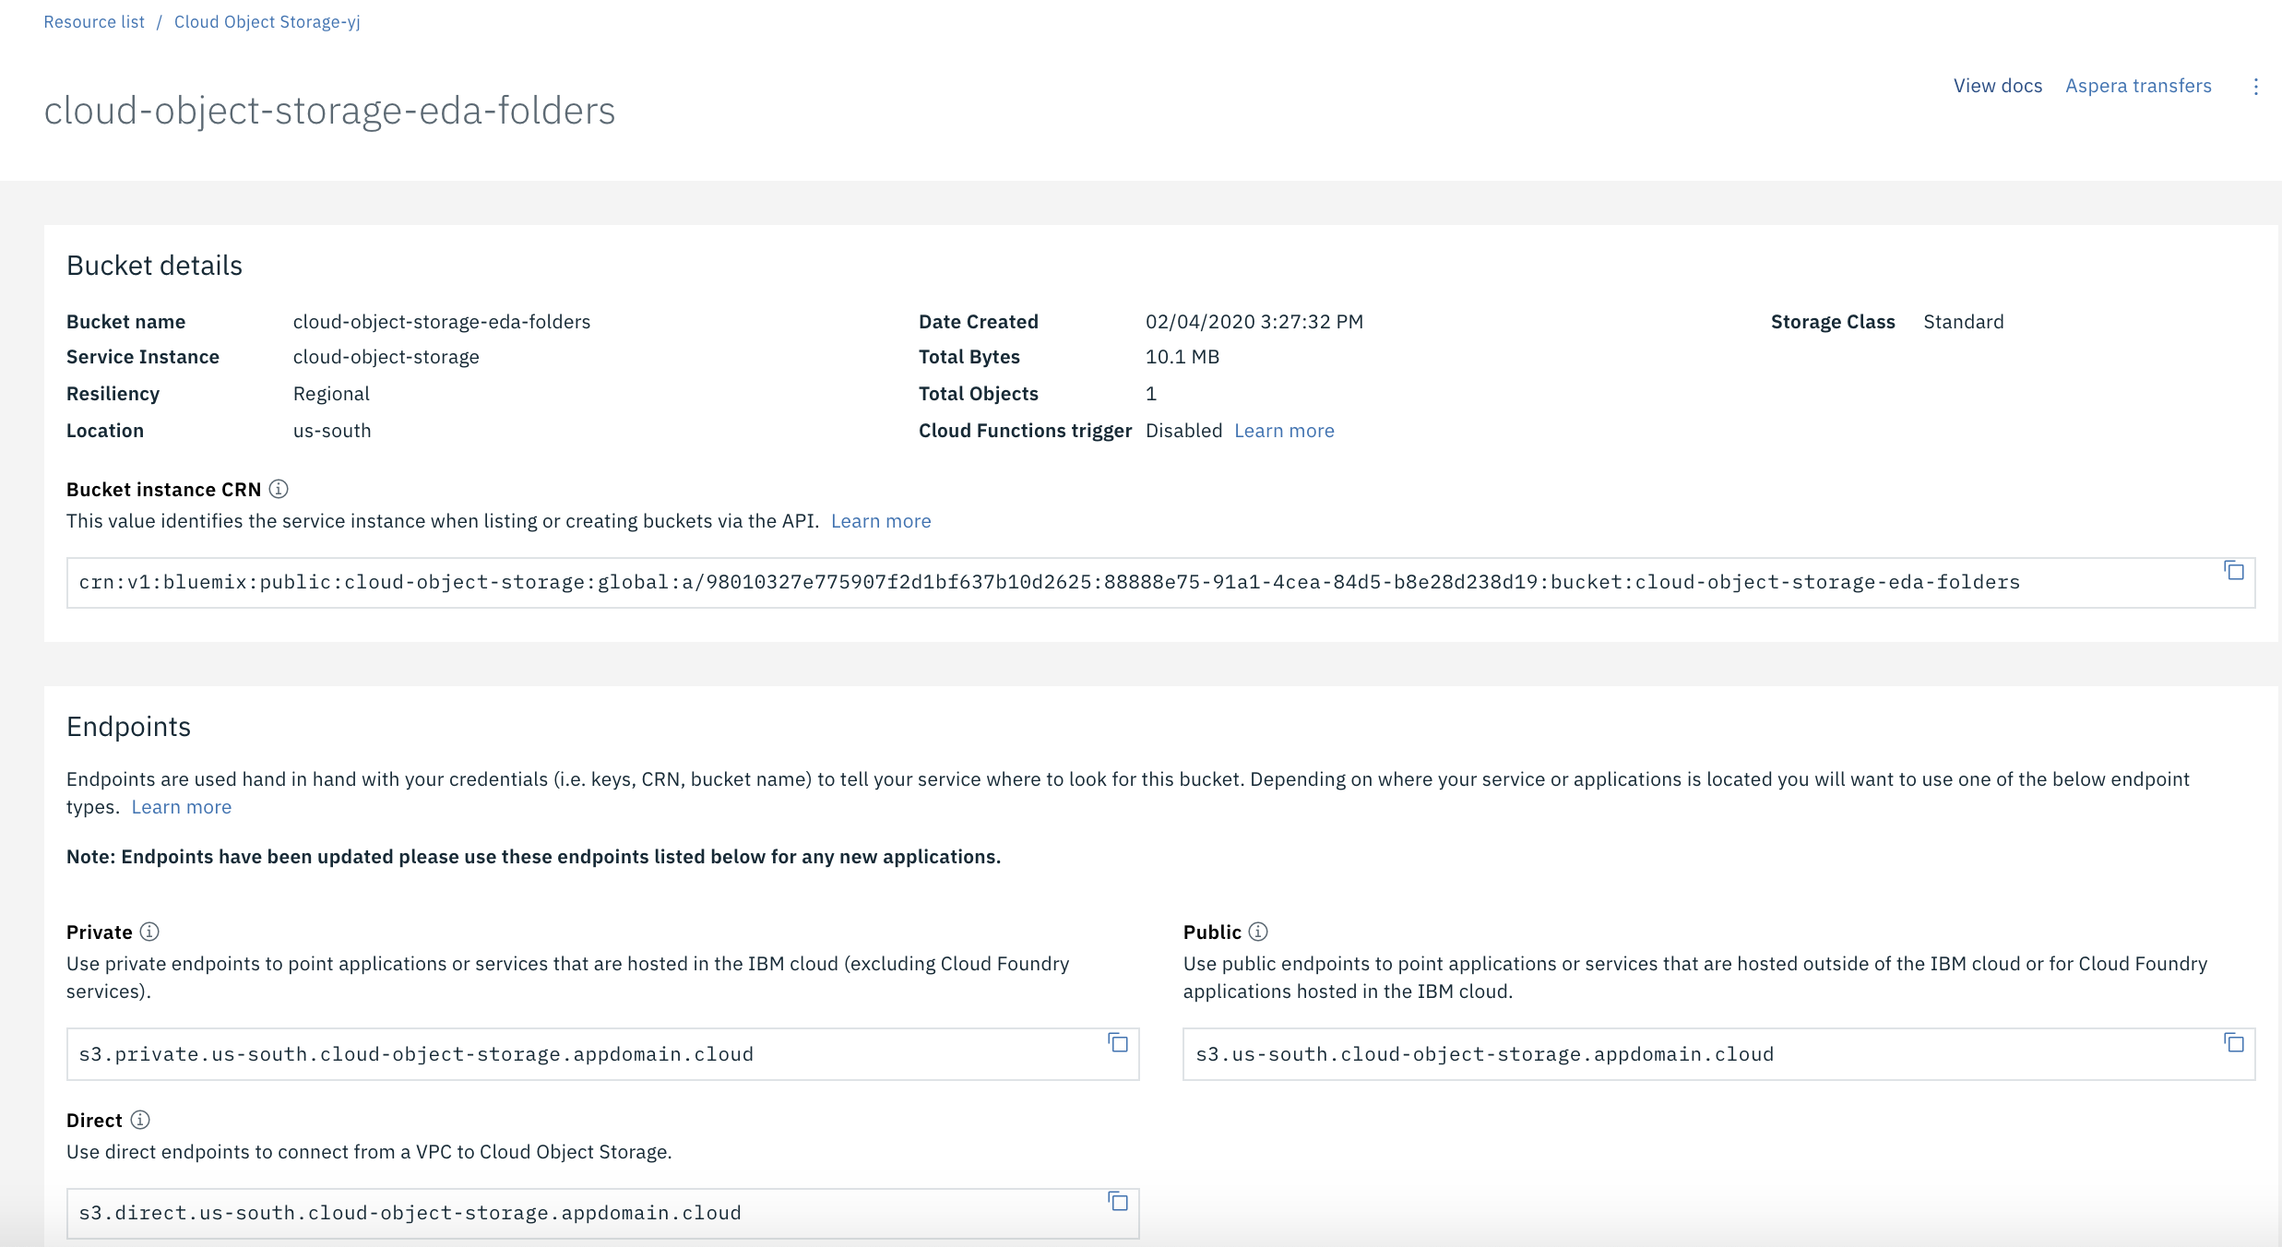Click Learn more for Cloud Functions trigger
Image resolution: width=2282 pixels, height=1247 pixels.
tap(1284, 430)
